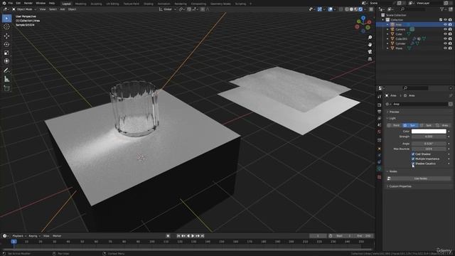Collapse the Collection tree in outliner
This screenshot has width=455, height=256.
point(382,20)
